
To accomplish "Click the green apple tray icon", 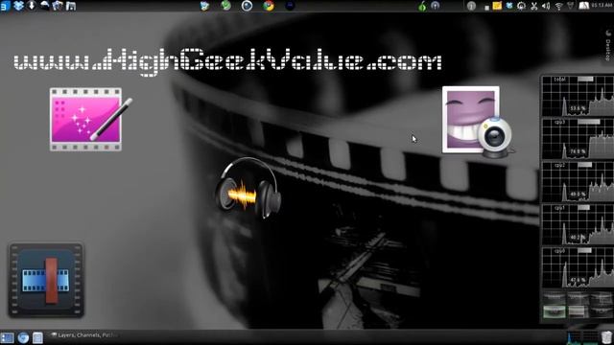I will [422, 6].
